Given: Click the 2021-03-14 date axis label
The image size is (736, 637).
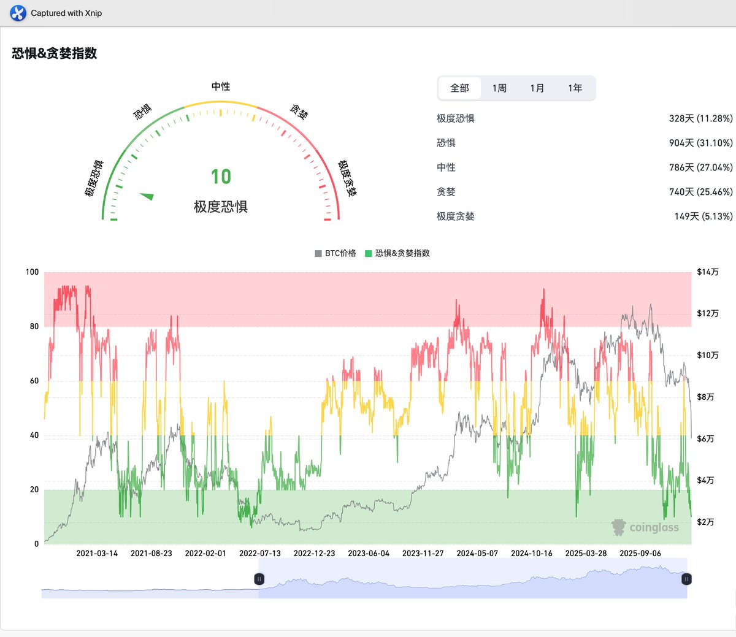Looking at the screenshot, I should click(97, 553).
